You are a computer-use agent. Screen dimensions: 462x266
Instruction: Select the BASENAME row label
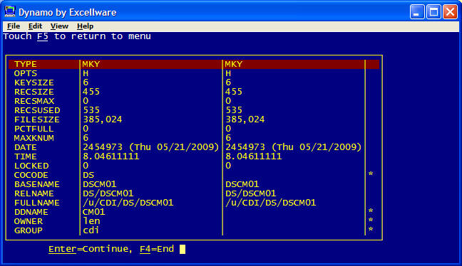click(37, 185)
